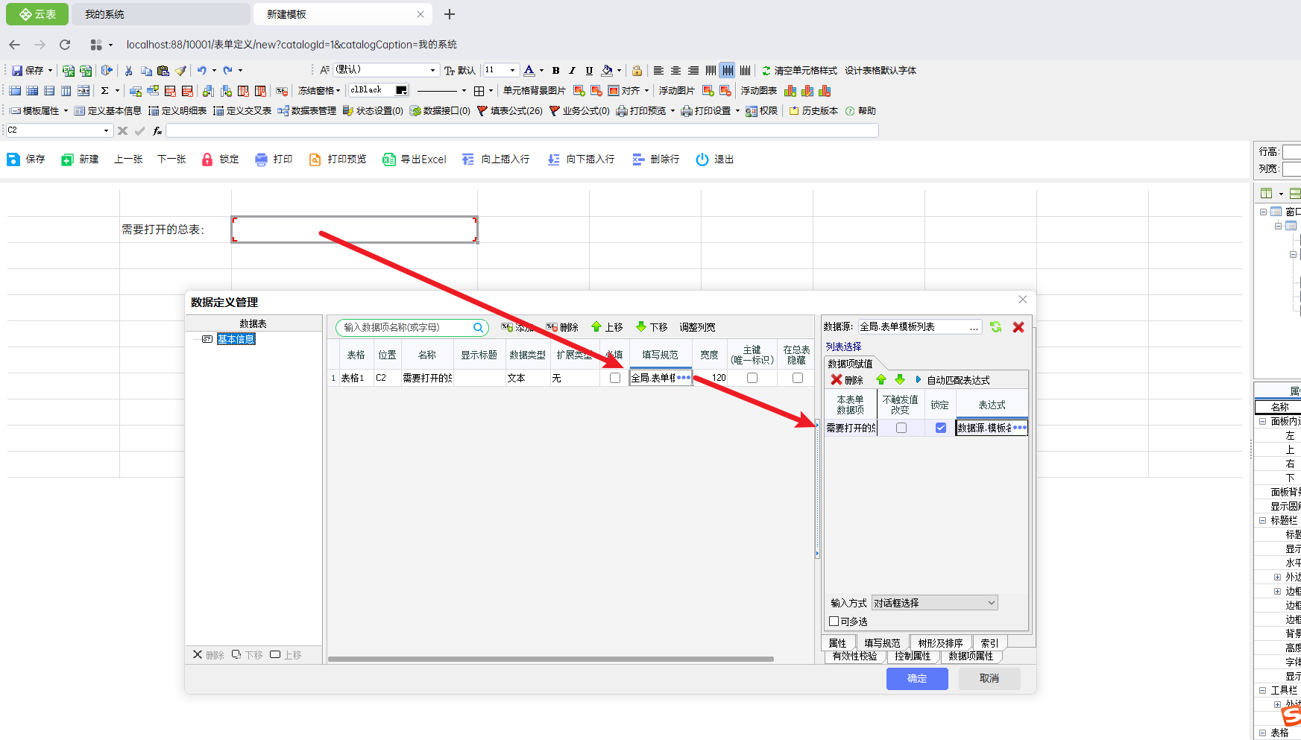Click the browser back arrow
1301x740 pixels.
pyautogui.click(x=14, y=45)
